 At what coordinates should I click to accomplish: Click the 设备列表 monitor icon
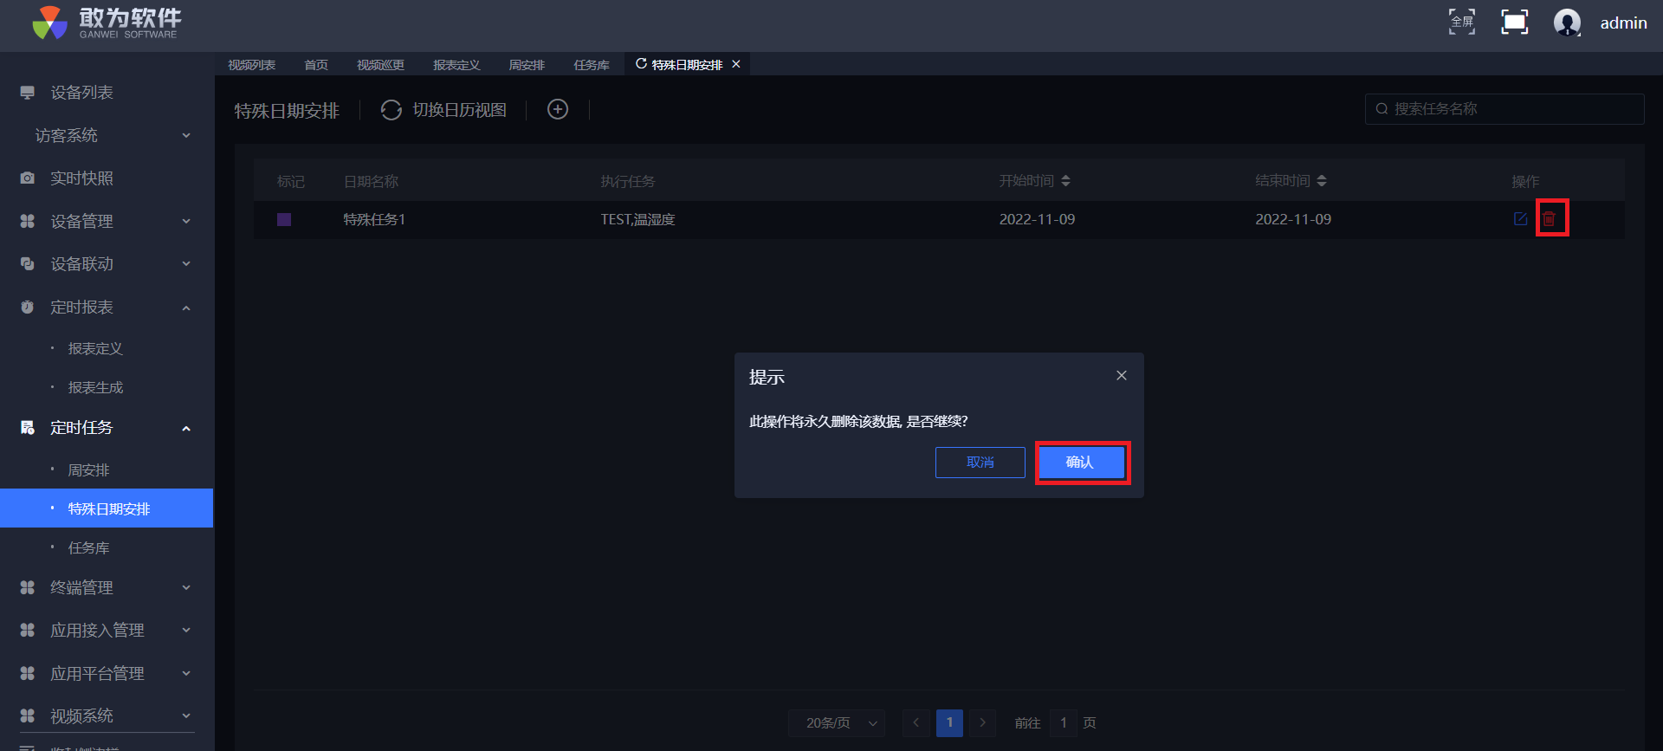tap(28, 93)
